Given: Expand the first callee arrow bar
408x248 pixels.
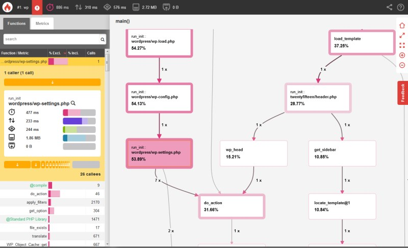Looking at the screenshot, I should coord(17,164).
